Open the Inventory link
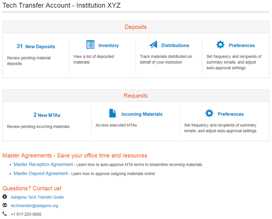The image size is (272, 219). point(109,46)
